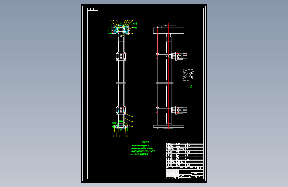Click the X-shaped detail view on the right
Screen dimensions: 288x187
[x=189, y=75]
